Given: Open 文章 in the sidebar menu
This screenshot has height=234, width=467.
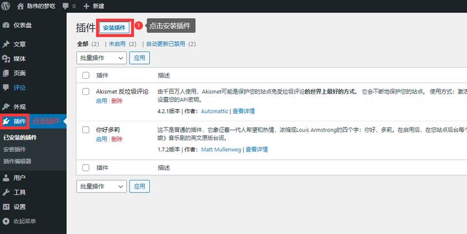Looking at the screenshot, I should [19, 44].
